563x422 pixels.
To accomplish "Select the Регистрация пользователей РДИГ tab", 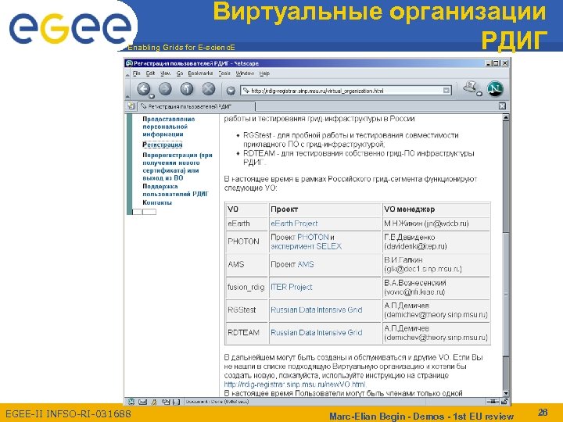I will 196,106.
